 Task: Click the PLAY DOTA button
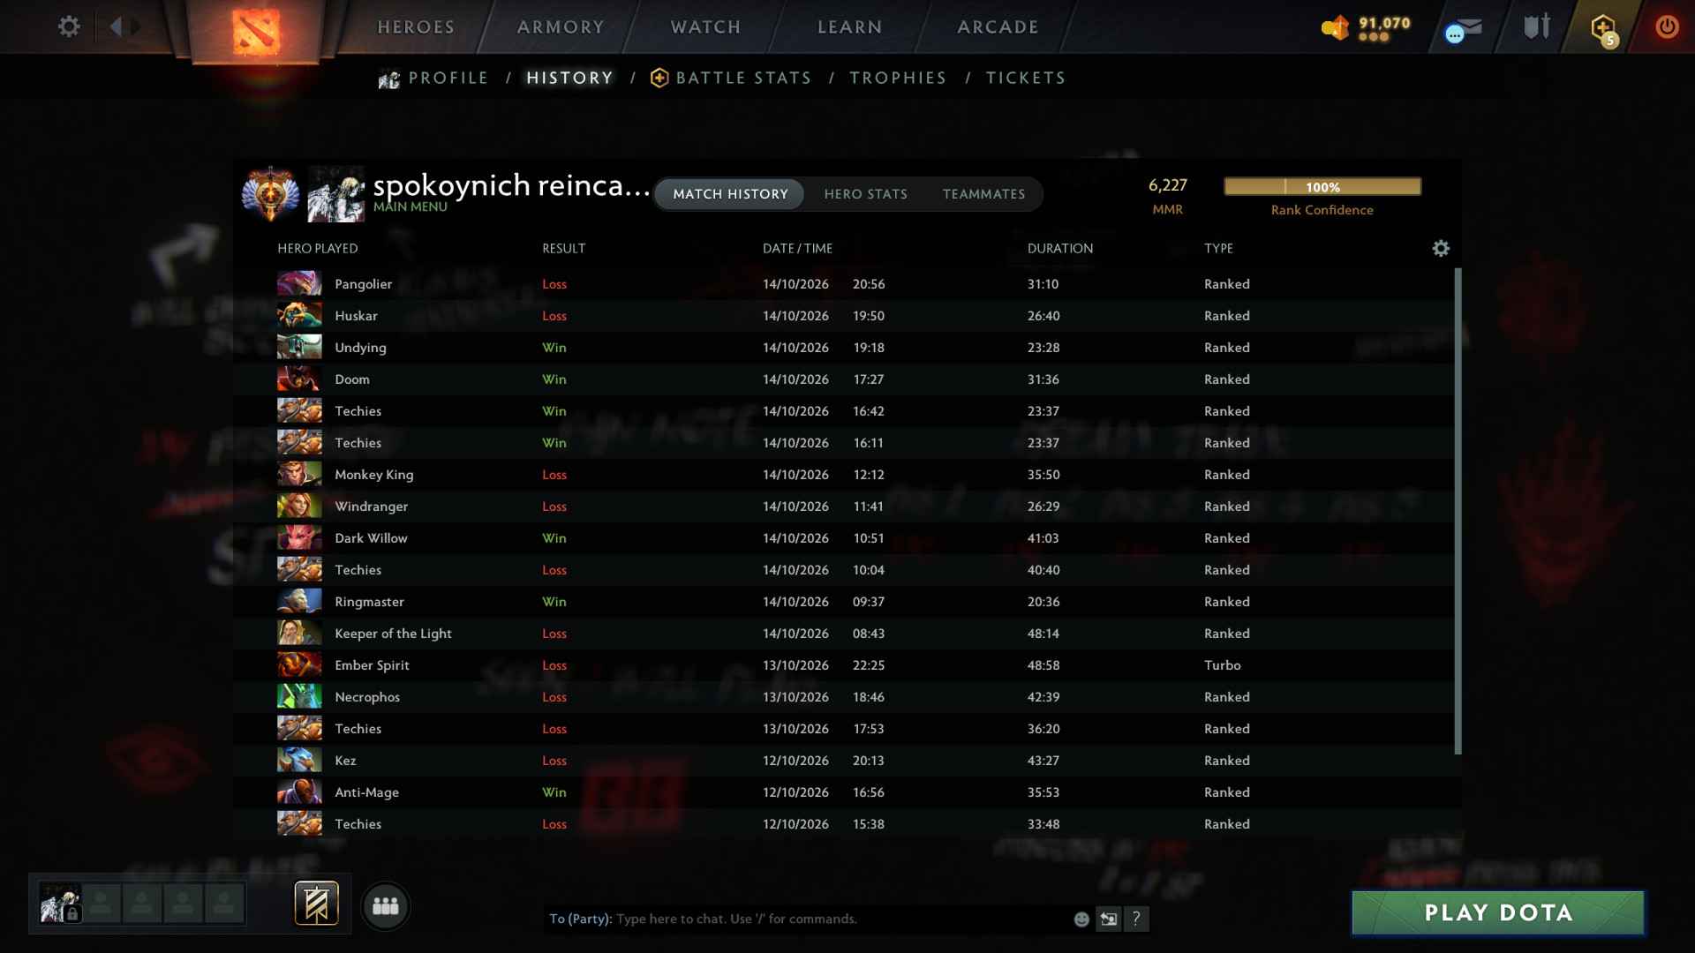click(1498, 912)
